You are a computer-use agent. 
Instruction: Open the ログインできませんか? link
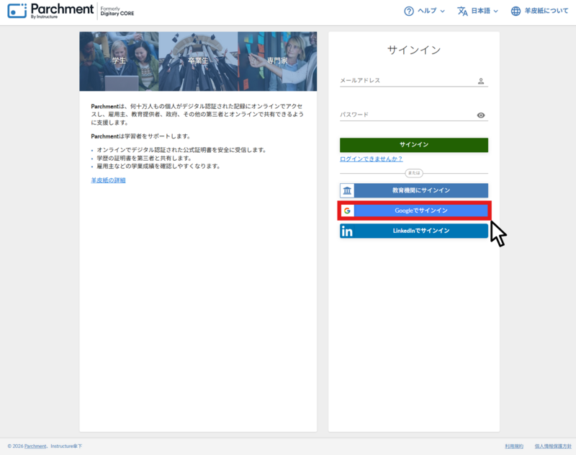(x=371, y=159)
